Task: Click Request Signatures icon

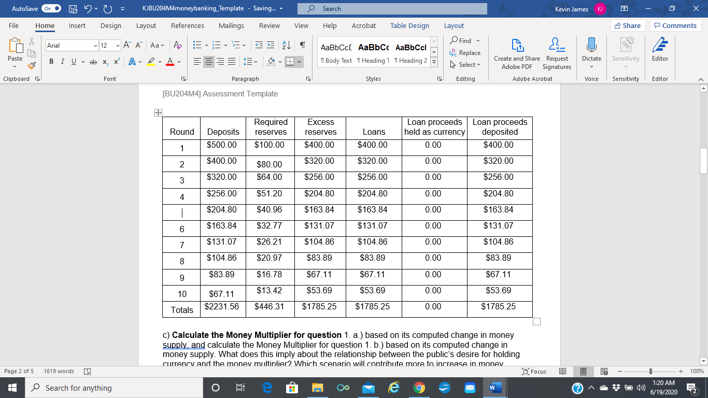Action: coord(557,54)
